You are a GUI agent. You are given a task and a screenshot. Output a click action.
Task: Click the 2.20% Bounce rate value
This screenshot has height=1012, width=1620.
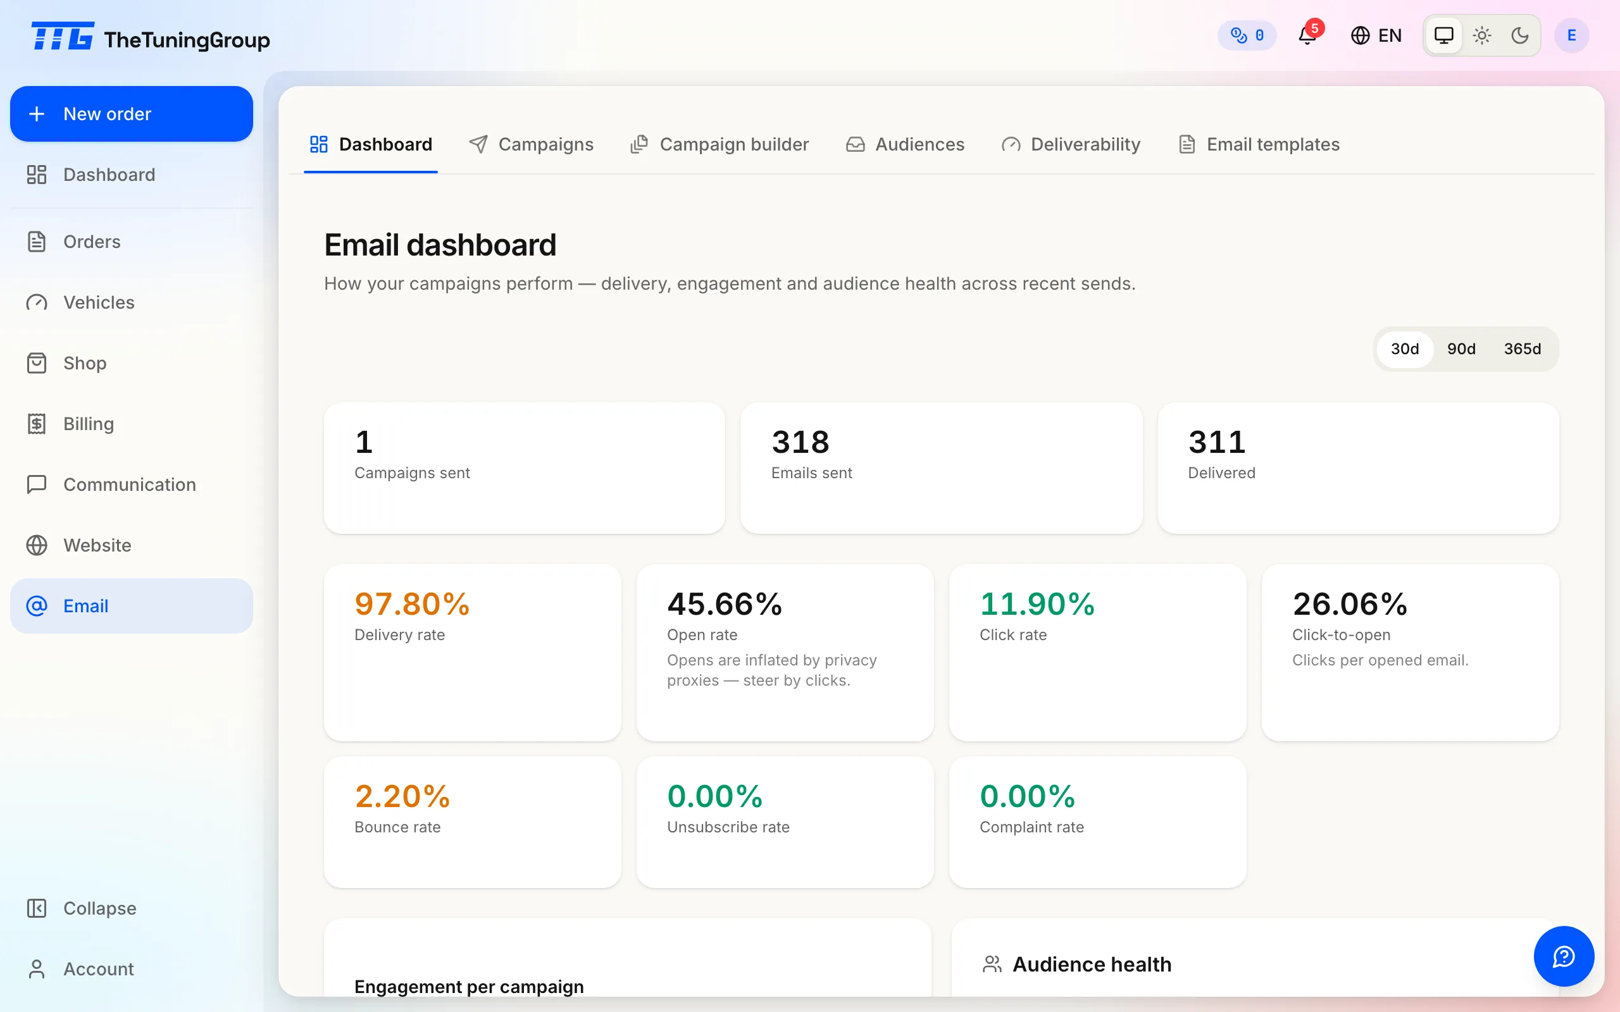pyautogui.click(x=402, y=796)
